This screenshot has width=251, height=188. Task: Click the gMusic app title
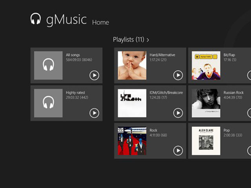[66, 20]
